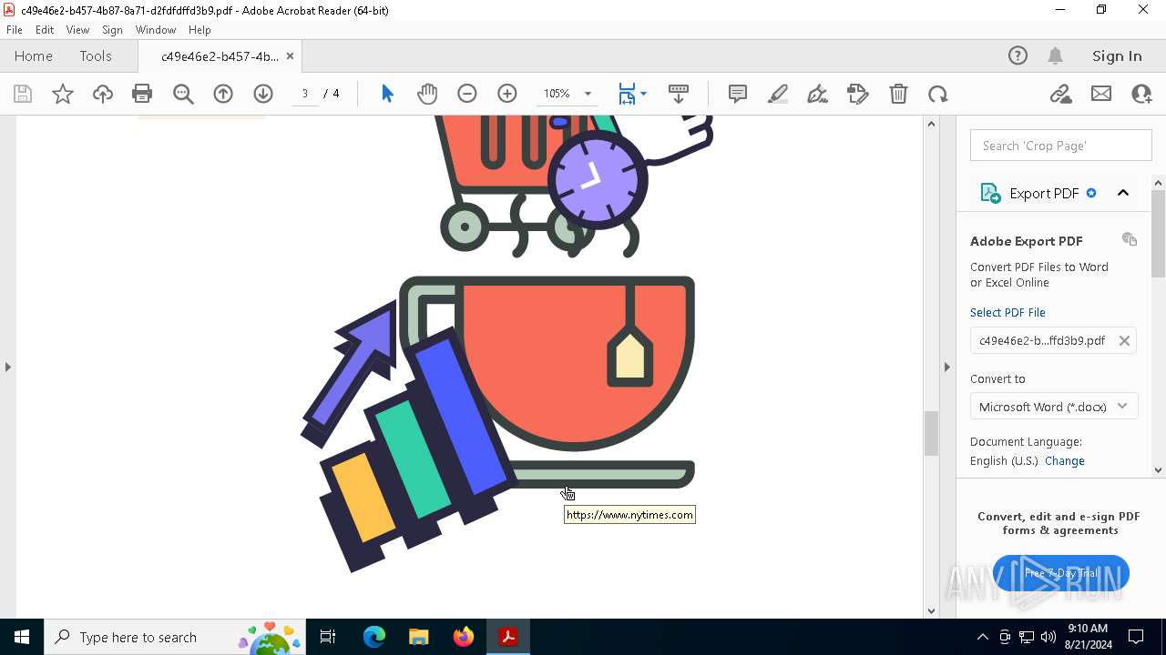Activate the selection arrow tool
The width and height of the screenshot is (1166, 655).
[387, 94]
